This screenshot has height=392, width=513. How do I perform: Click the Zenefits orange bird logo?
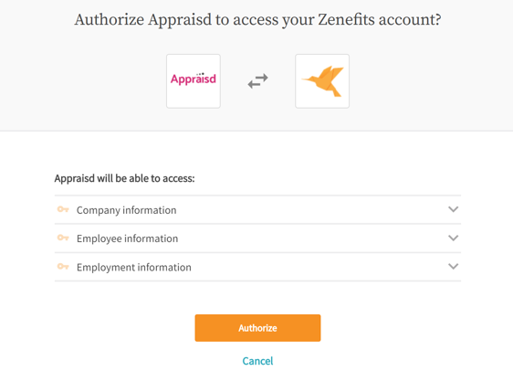322,81
